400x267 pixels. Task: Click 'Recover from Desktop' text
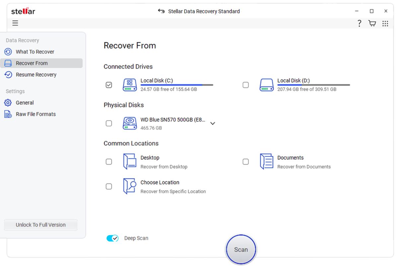click(x=164, y=167)
